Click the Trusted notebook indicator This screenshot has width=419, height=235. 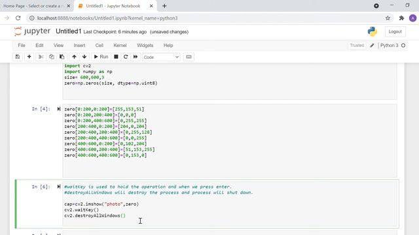pyautogui.click(x=357, y=45)
